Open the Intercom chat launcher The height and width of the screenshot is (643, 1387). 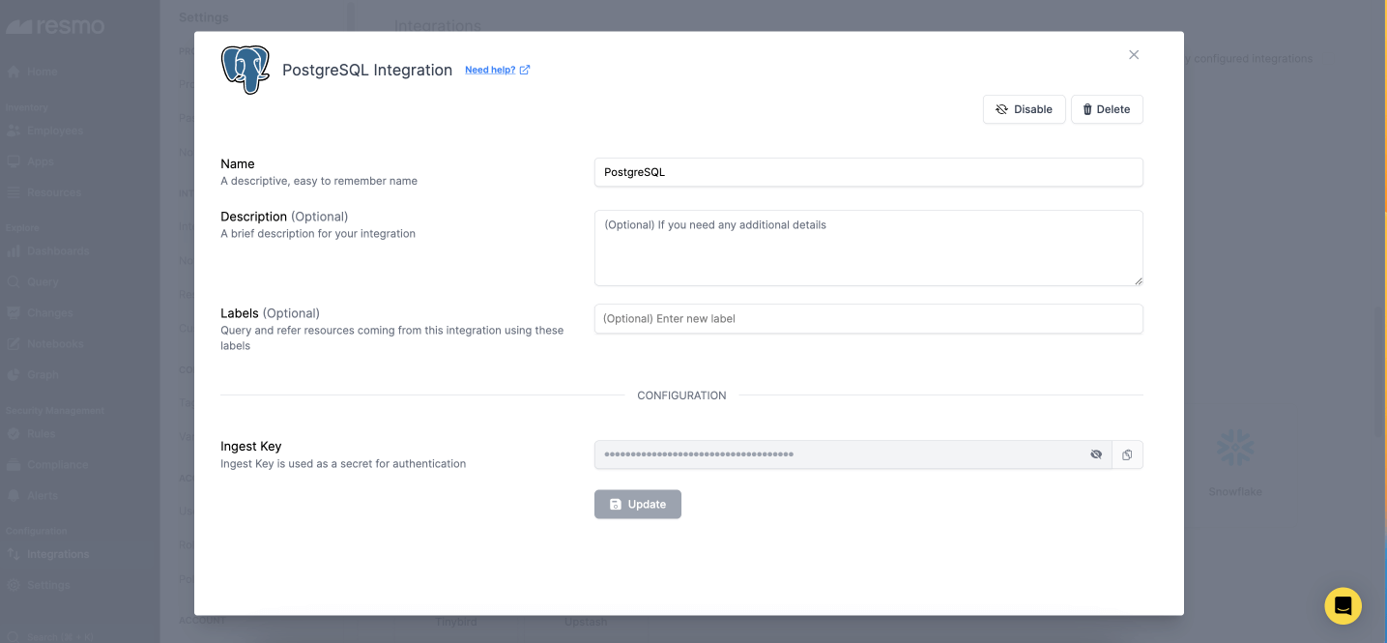1343,606
